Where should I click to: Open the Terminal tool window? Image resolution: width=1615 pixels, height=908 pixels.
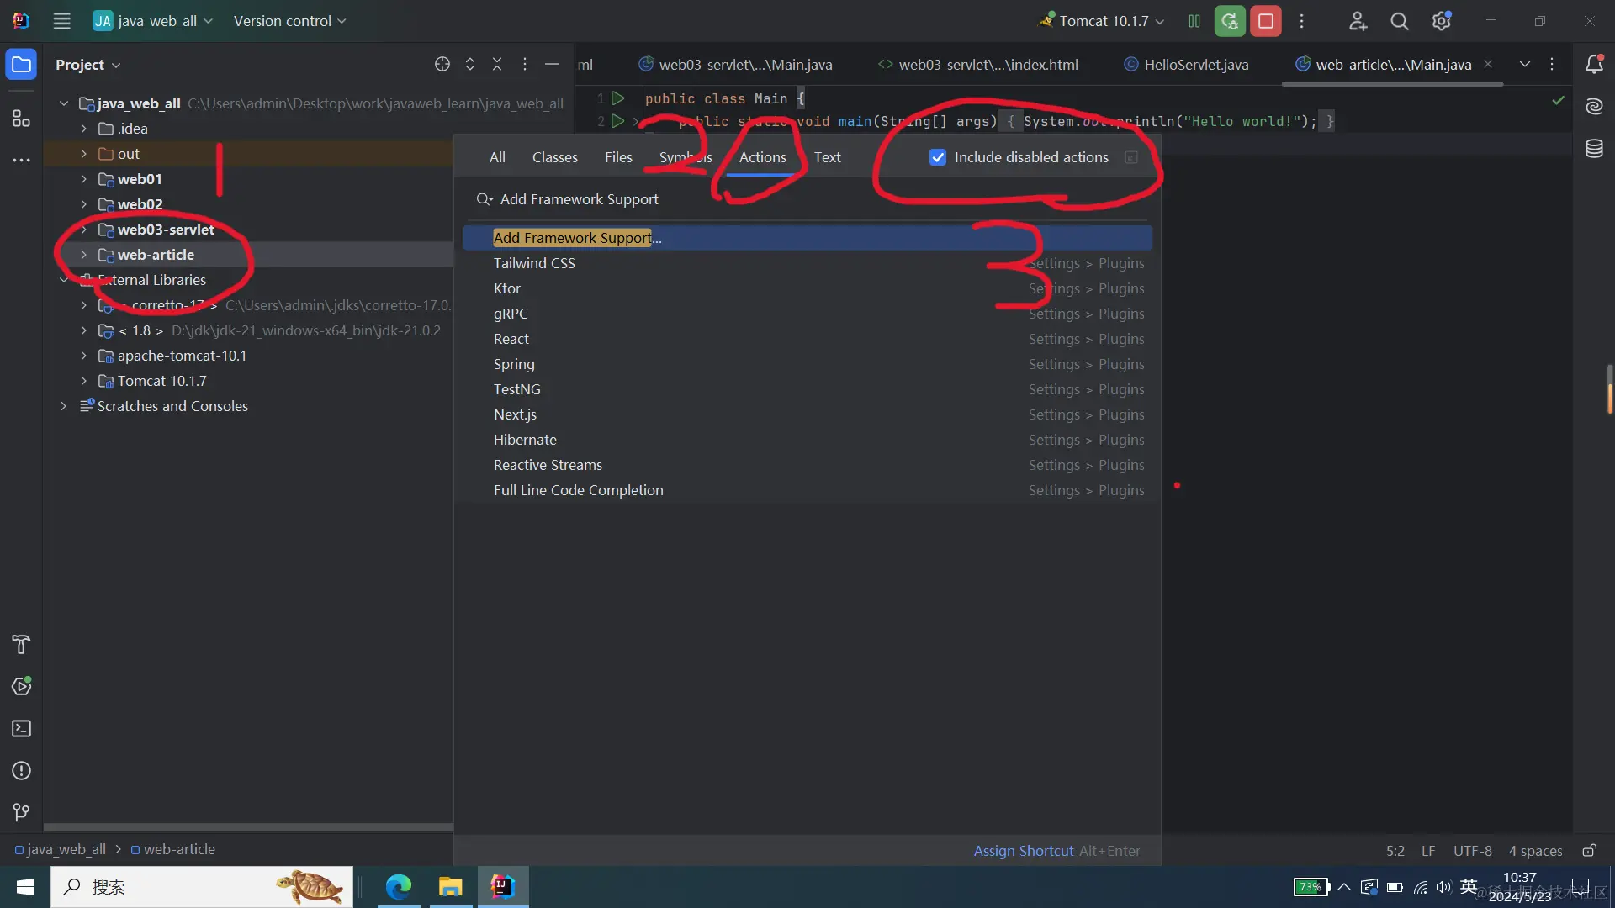tap(21, 729)
